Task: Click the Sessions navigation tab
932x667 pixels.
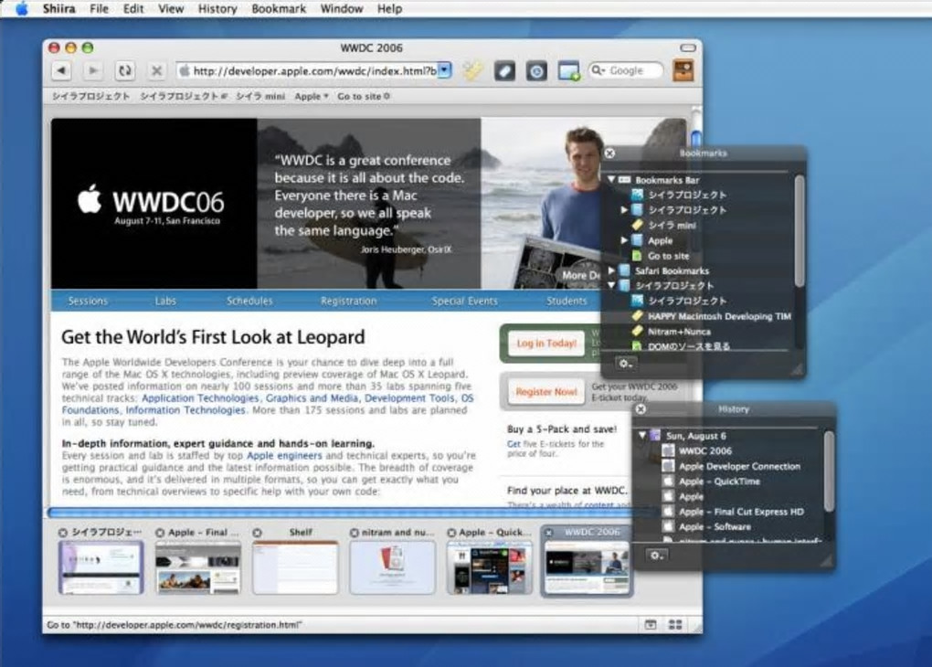Action: (x=88, y=301)
